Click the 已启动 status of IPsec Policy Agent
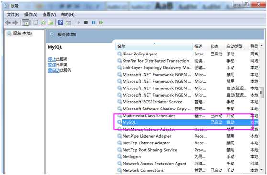 (x=216, y=54)
